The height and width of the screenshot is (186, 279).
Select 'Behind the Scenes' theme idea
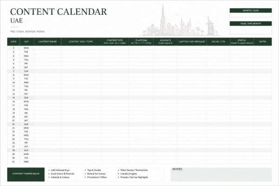click(96, 174)
